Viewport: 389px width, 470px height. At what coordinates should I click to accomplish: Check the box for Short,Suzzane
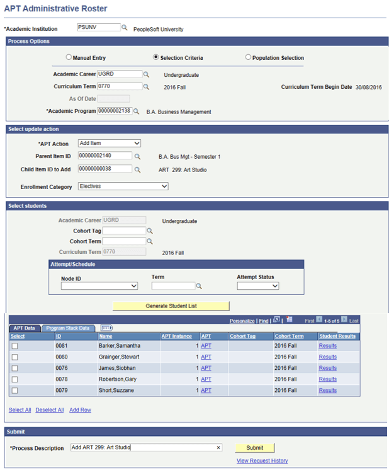pos(14,391)
